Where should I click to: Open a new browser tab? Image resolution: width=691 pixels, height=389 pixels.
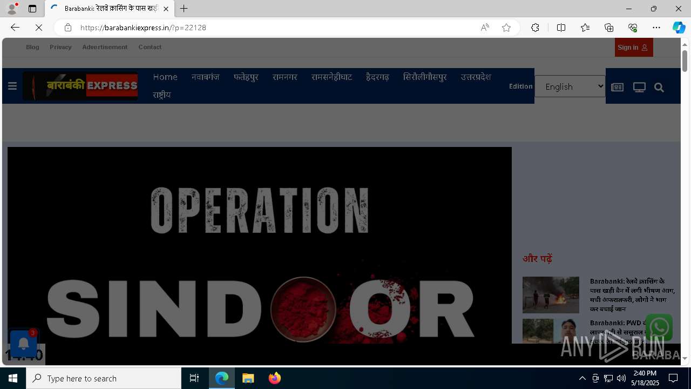pyautogui.click(x=184, y=9)
